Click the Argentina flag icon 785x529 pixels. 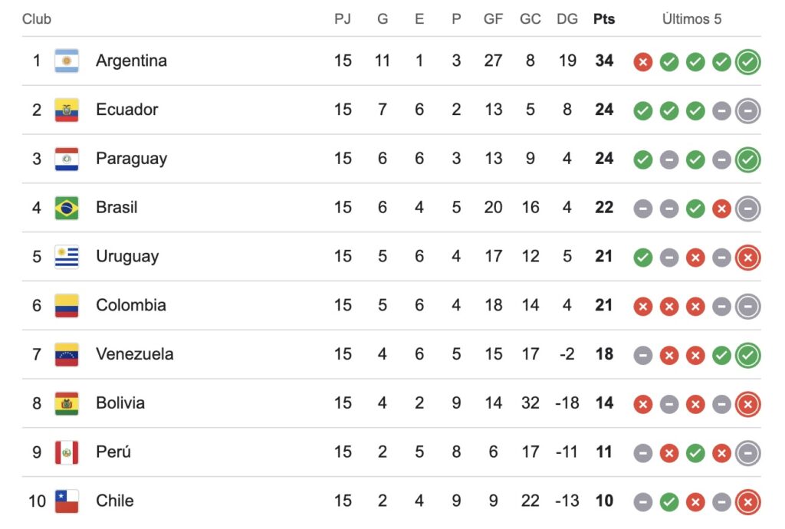pos(67,61)
